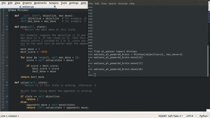Viewport: 210px width, 118px height.
Task: Click the terminal prompt cursor
Action: (x=95, y=75)
